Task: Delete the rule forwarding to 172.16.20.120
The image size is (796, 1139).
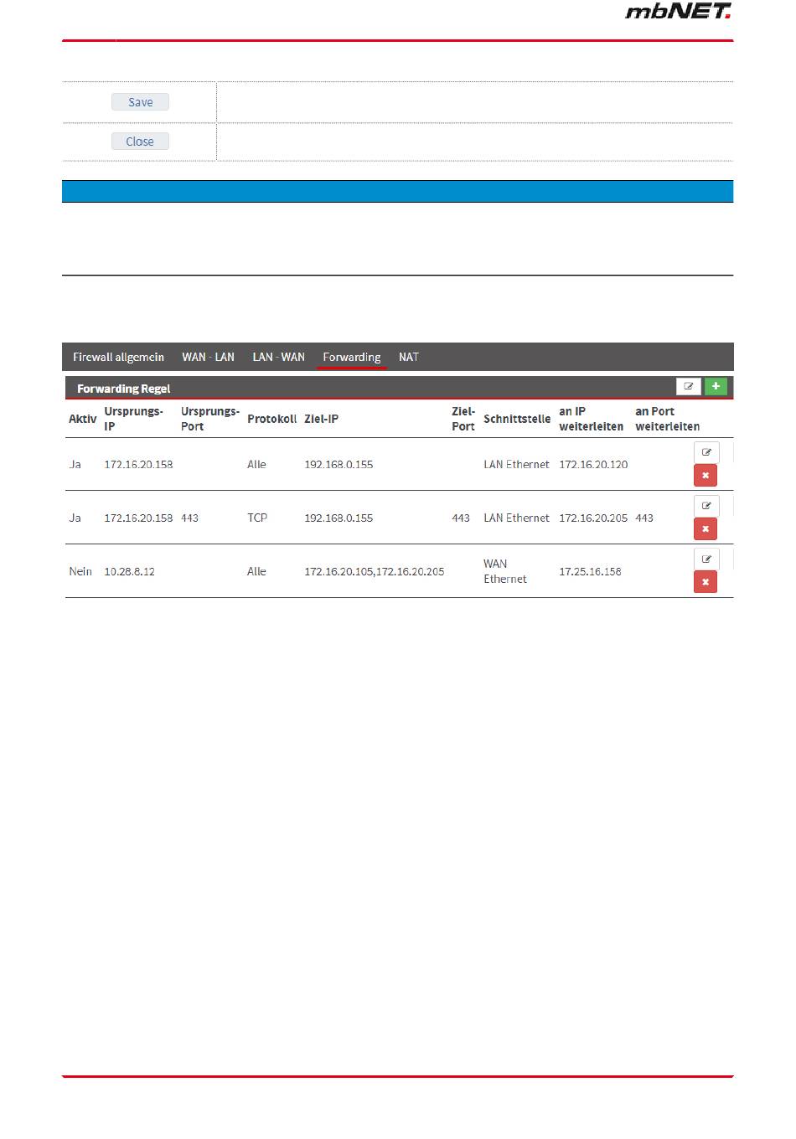Action: (x=706, y=476)
